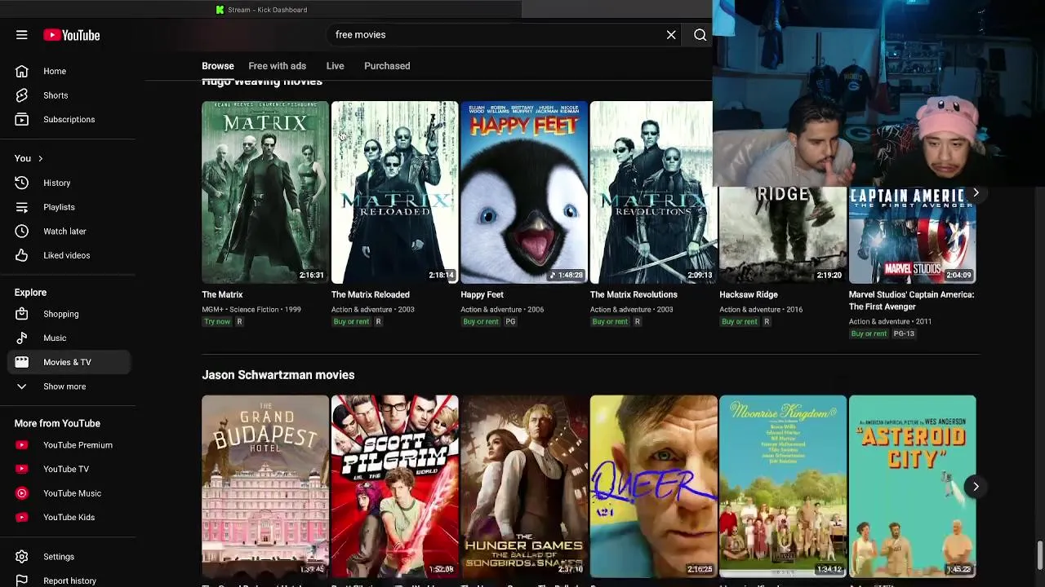The height and width of the screenshot is (587, 1045).
Task: Open The Matrix poster thumbnail
Action: (x=265, y=192)
